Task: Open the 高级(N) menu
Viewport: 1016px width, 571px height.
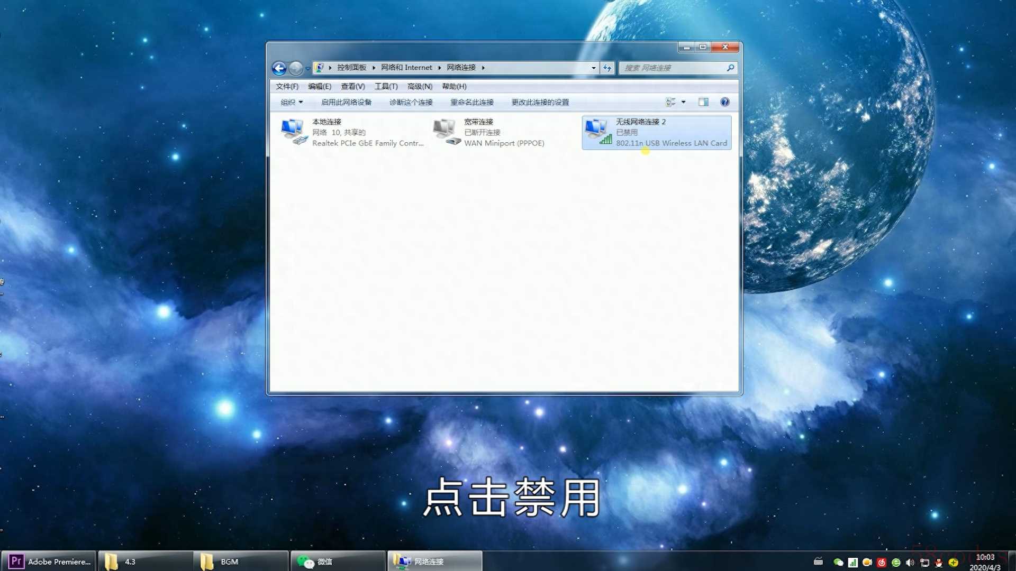Action: [x=420, y=86]
